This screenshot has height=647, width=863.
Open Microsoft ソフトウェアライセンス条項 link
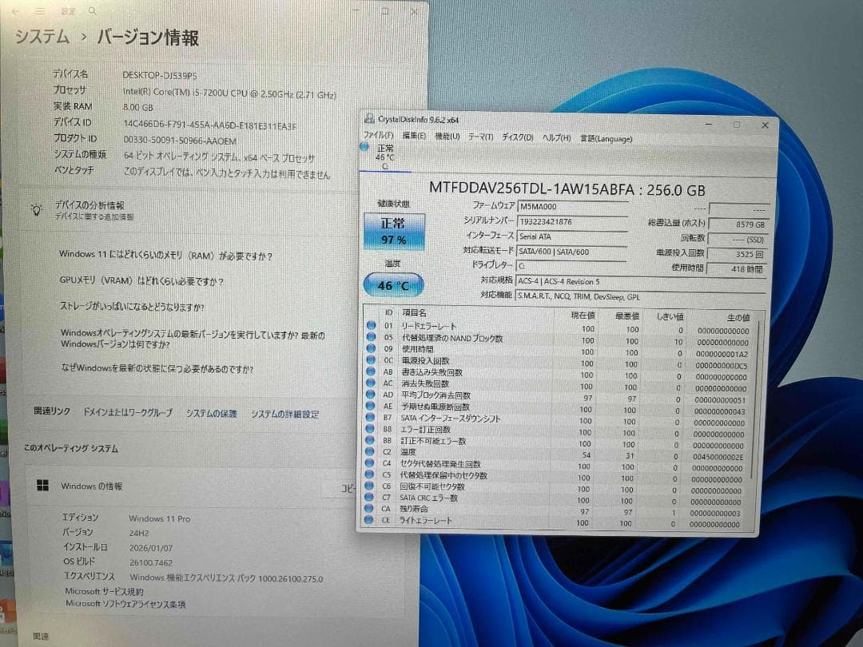pyautogui.click(x=125, y=604)
